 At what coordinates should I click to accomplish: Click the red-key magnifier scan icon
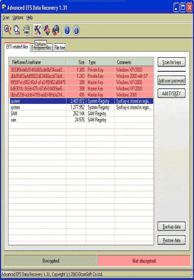click(x=8, y=30)
